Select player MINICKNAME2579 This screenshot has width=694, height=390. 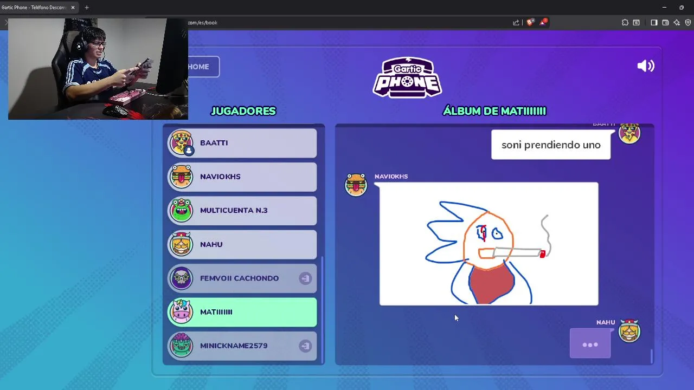(242, 346)
